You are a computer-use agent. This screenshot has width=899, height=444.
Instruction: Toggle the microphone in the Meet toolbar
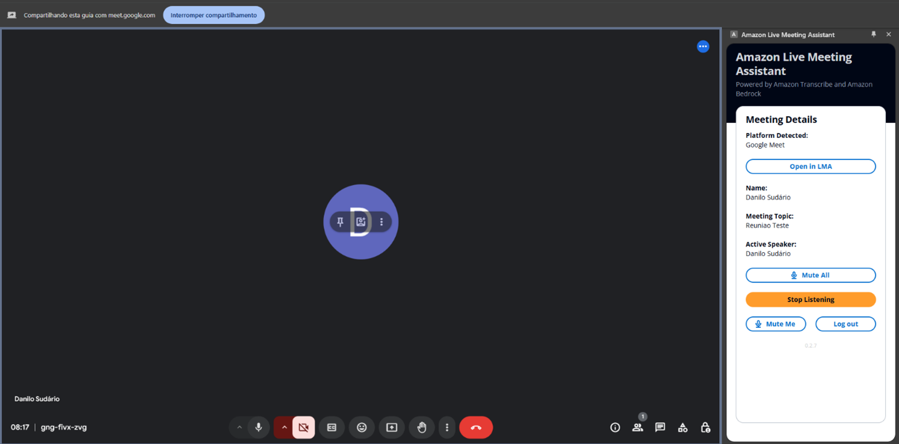[259, 427]
